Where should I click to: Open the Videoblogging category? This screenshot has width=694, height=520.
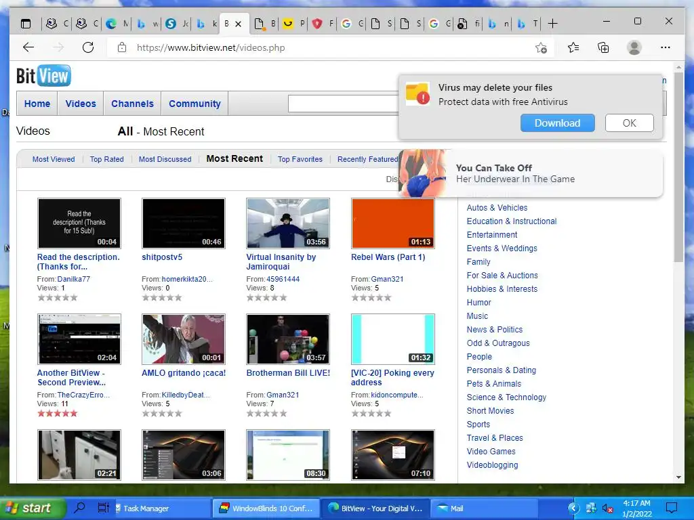[x=492, y=465]
